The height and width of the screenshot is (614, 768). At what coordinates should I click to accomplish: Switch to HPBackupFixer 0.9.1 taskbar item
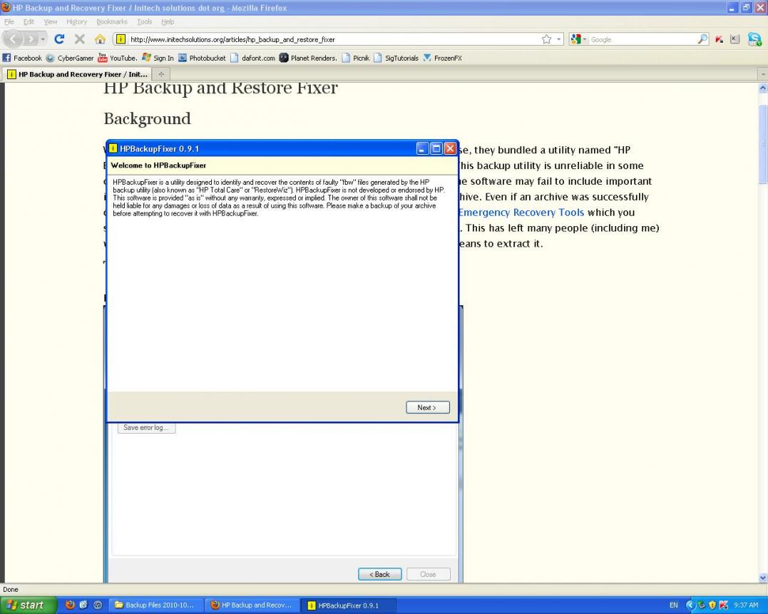pos(347,605)
